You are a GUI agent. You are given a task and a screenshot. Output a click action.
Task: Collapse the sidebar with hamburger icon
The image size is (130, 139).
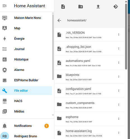[x=4, y=6]
